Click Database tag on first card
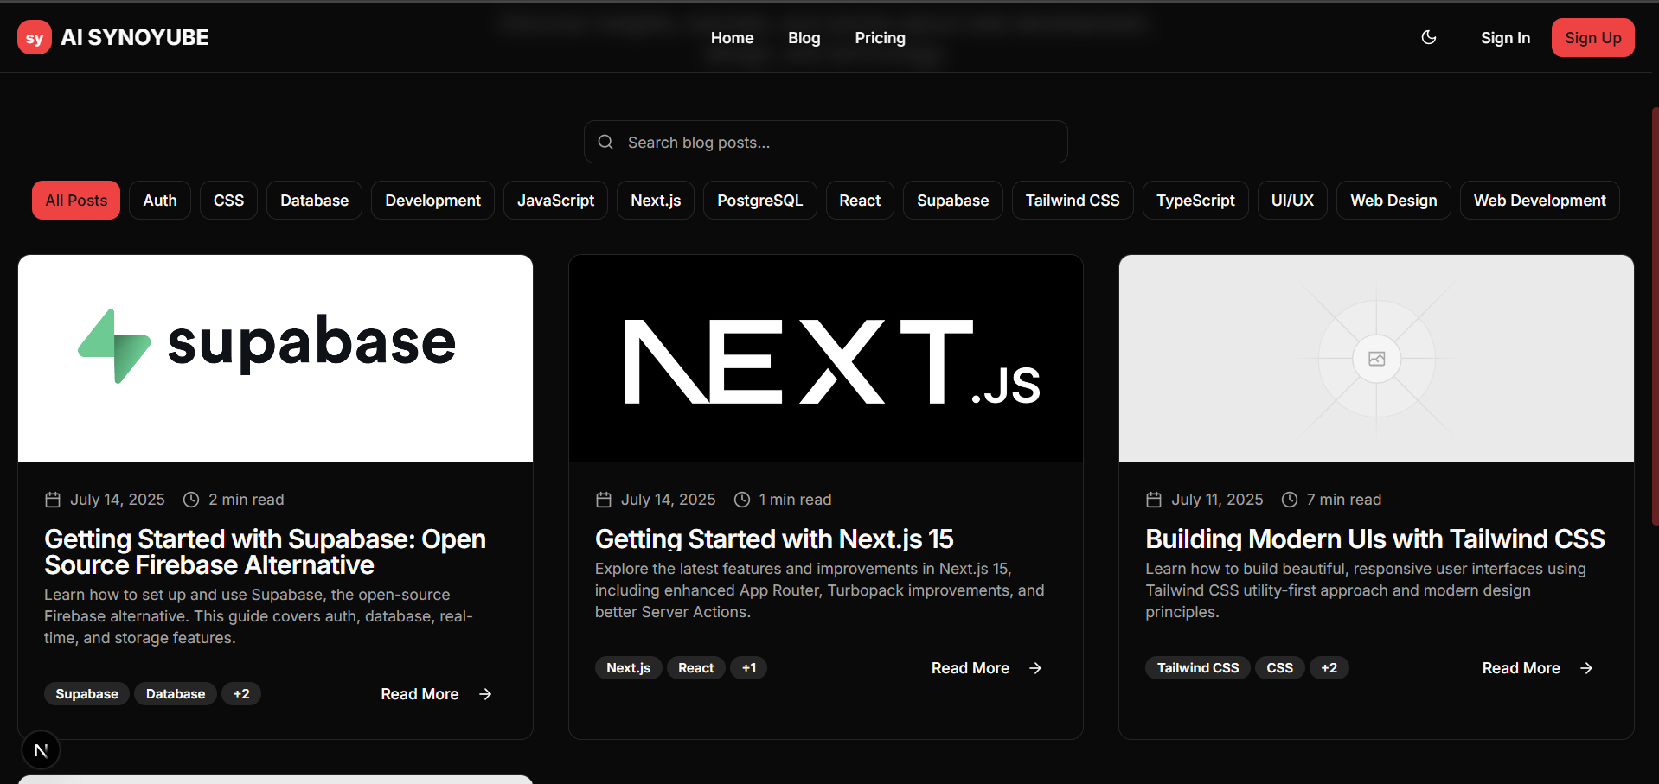Viewport: 1659px width, 784px height. [176, 694]
